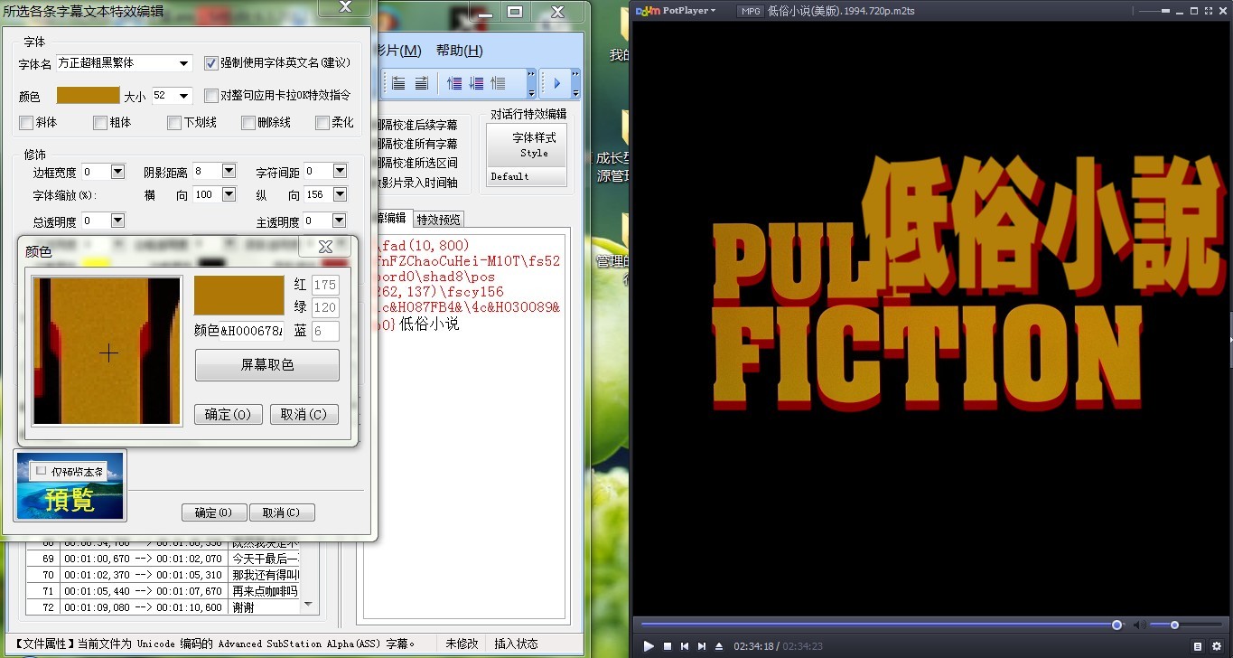Open the PotPlayer playlist panel
The width and height of the screenshot is (1233, 658).
[x=1197, y=646]
